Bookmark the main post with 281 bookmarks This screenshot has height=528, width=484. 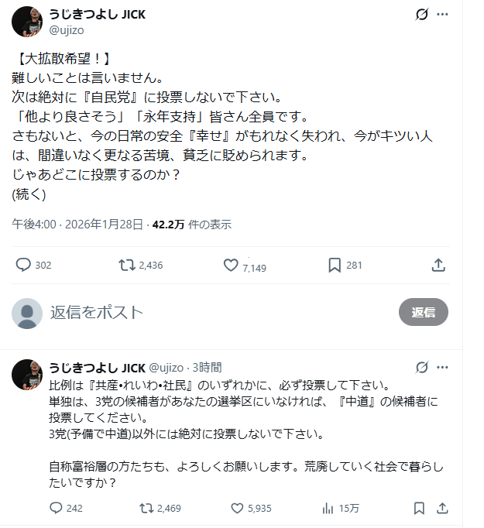[335, 265]
